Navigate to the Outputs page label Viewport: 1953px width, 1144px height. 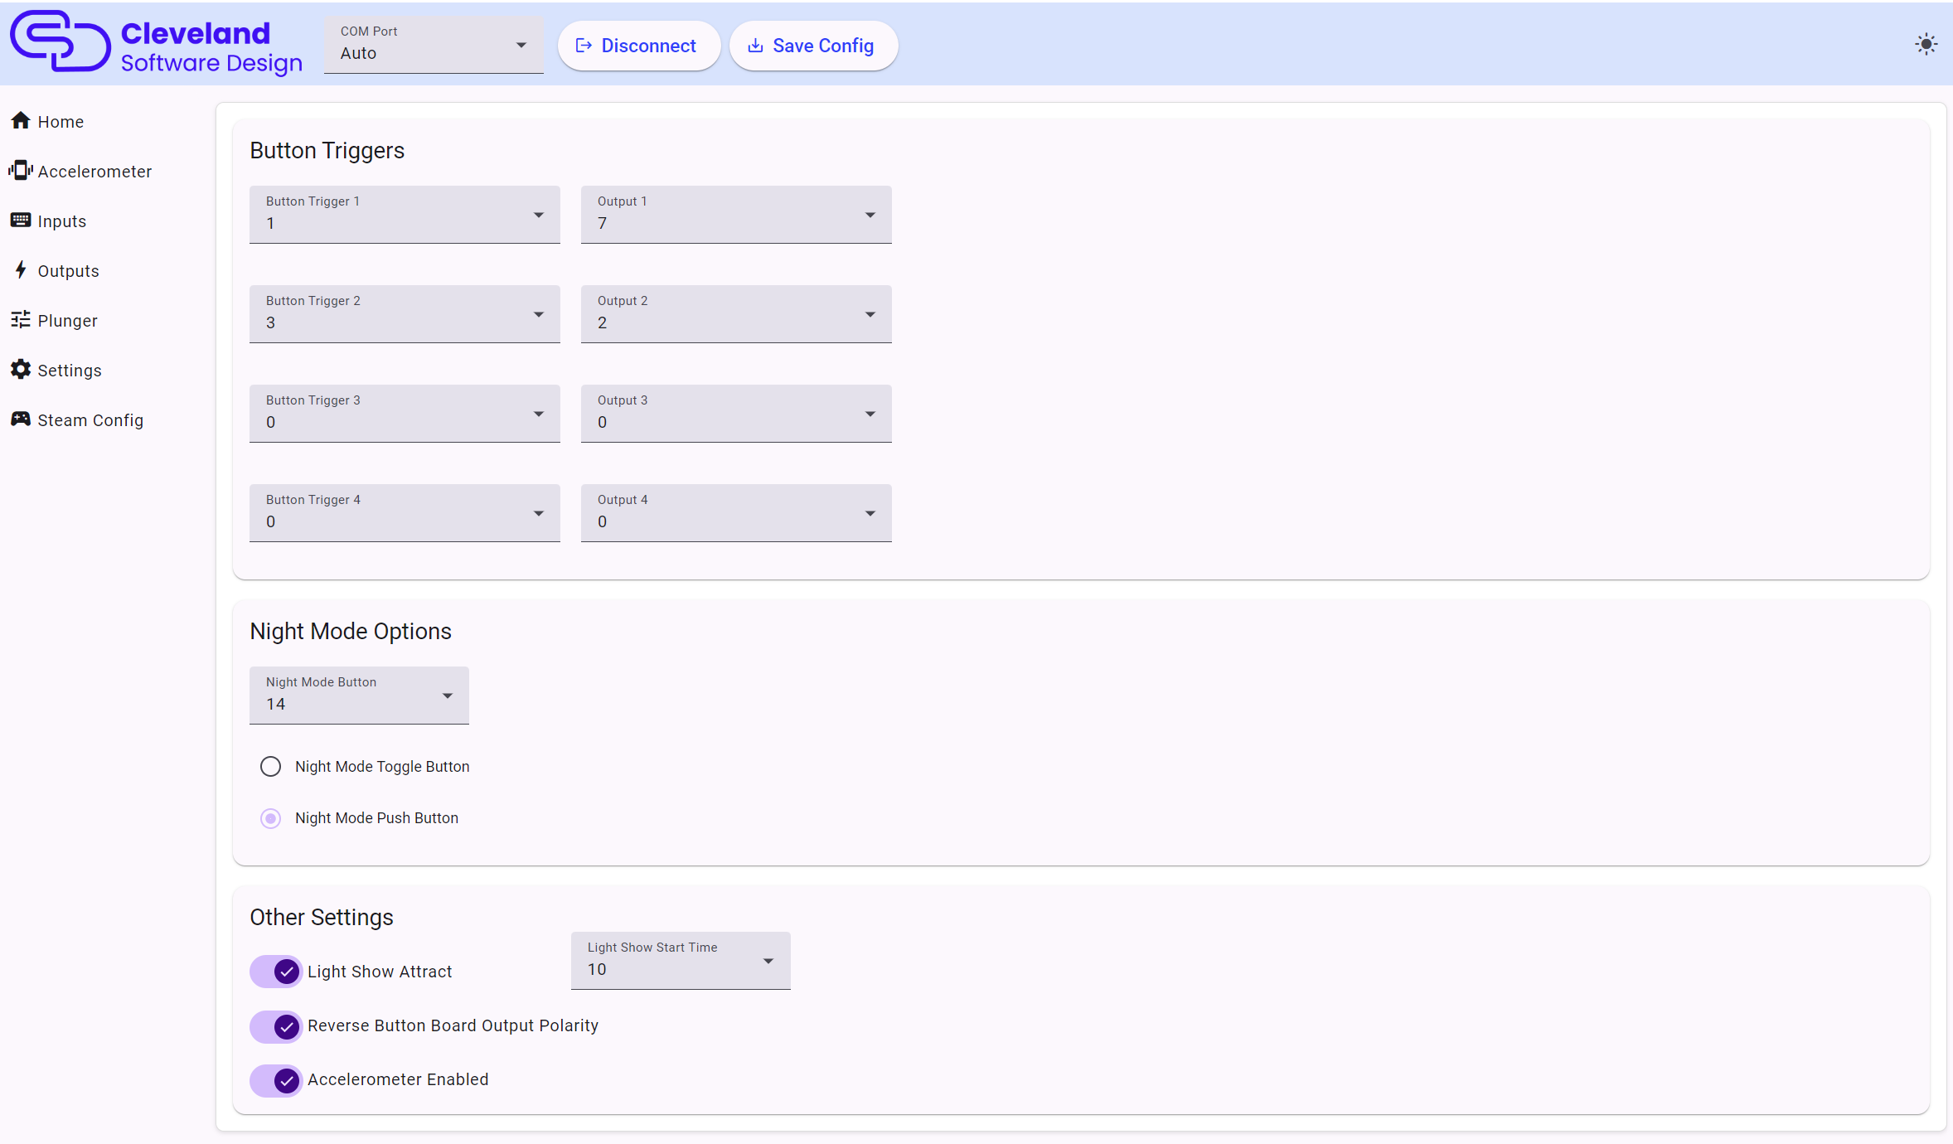68,271
